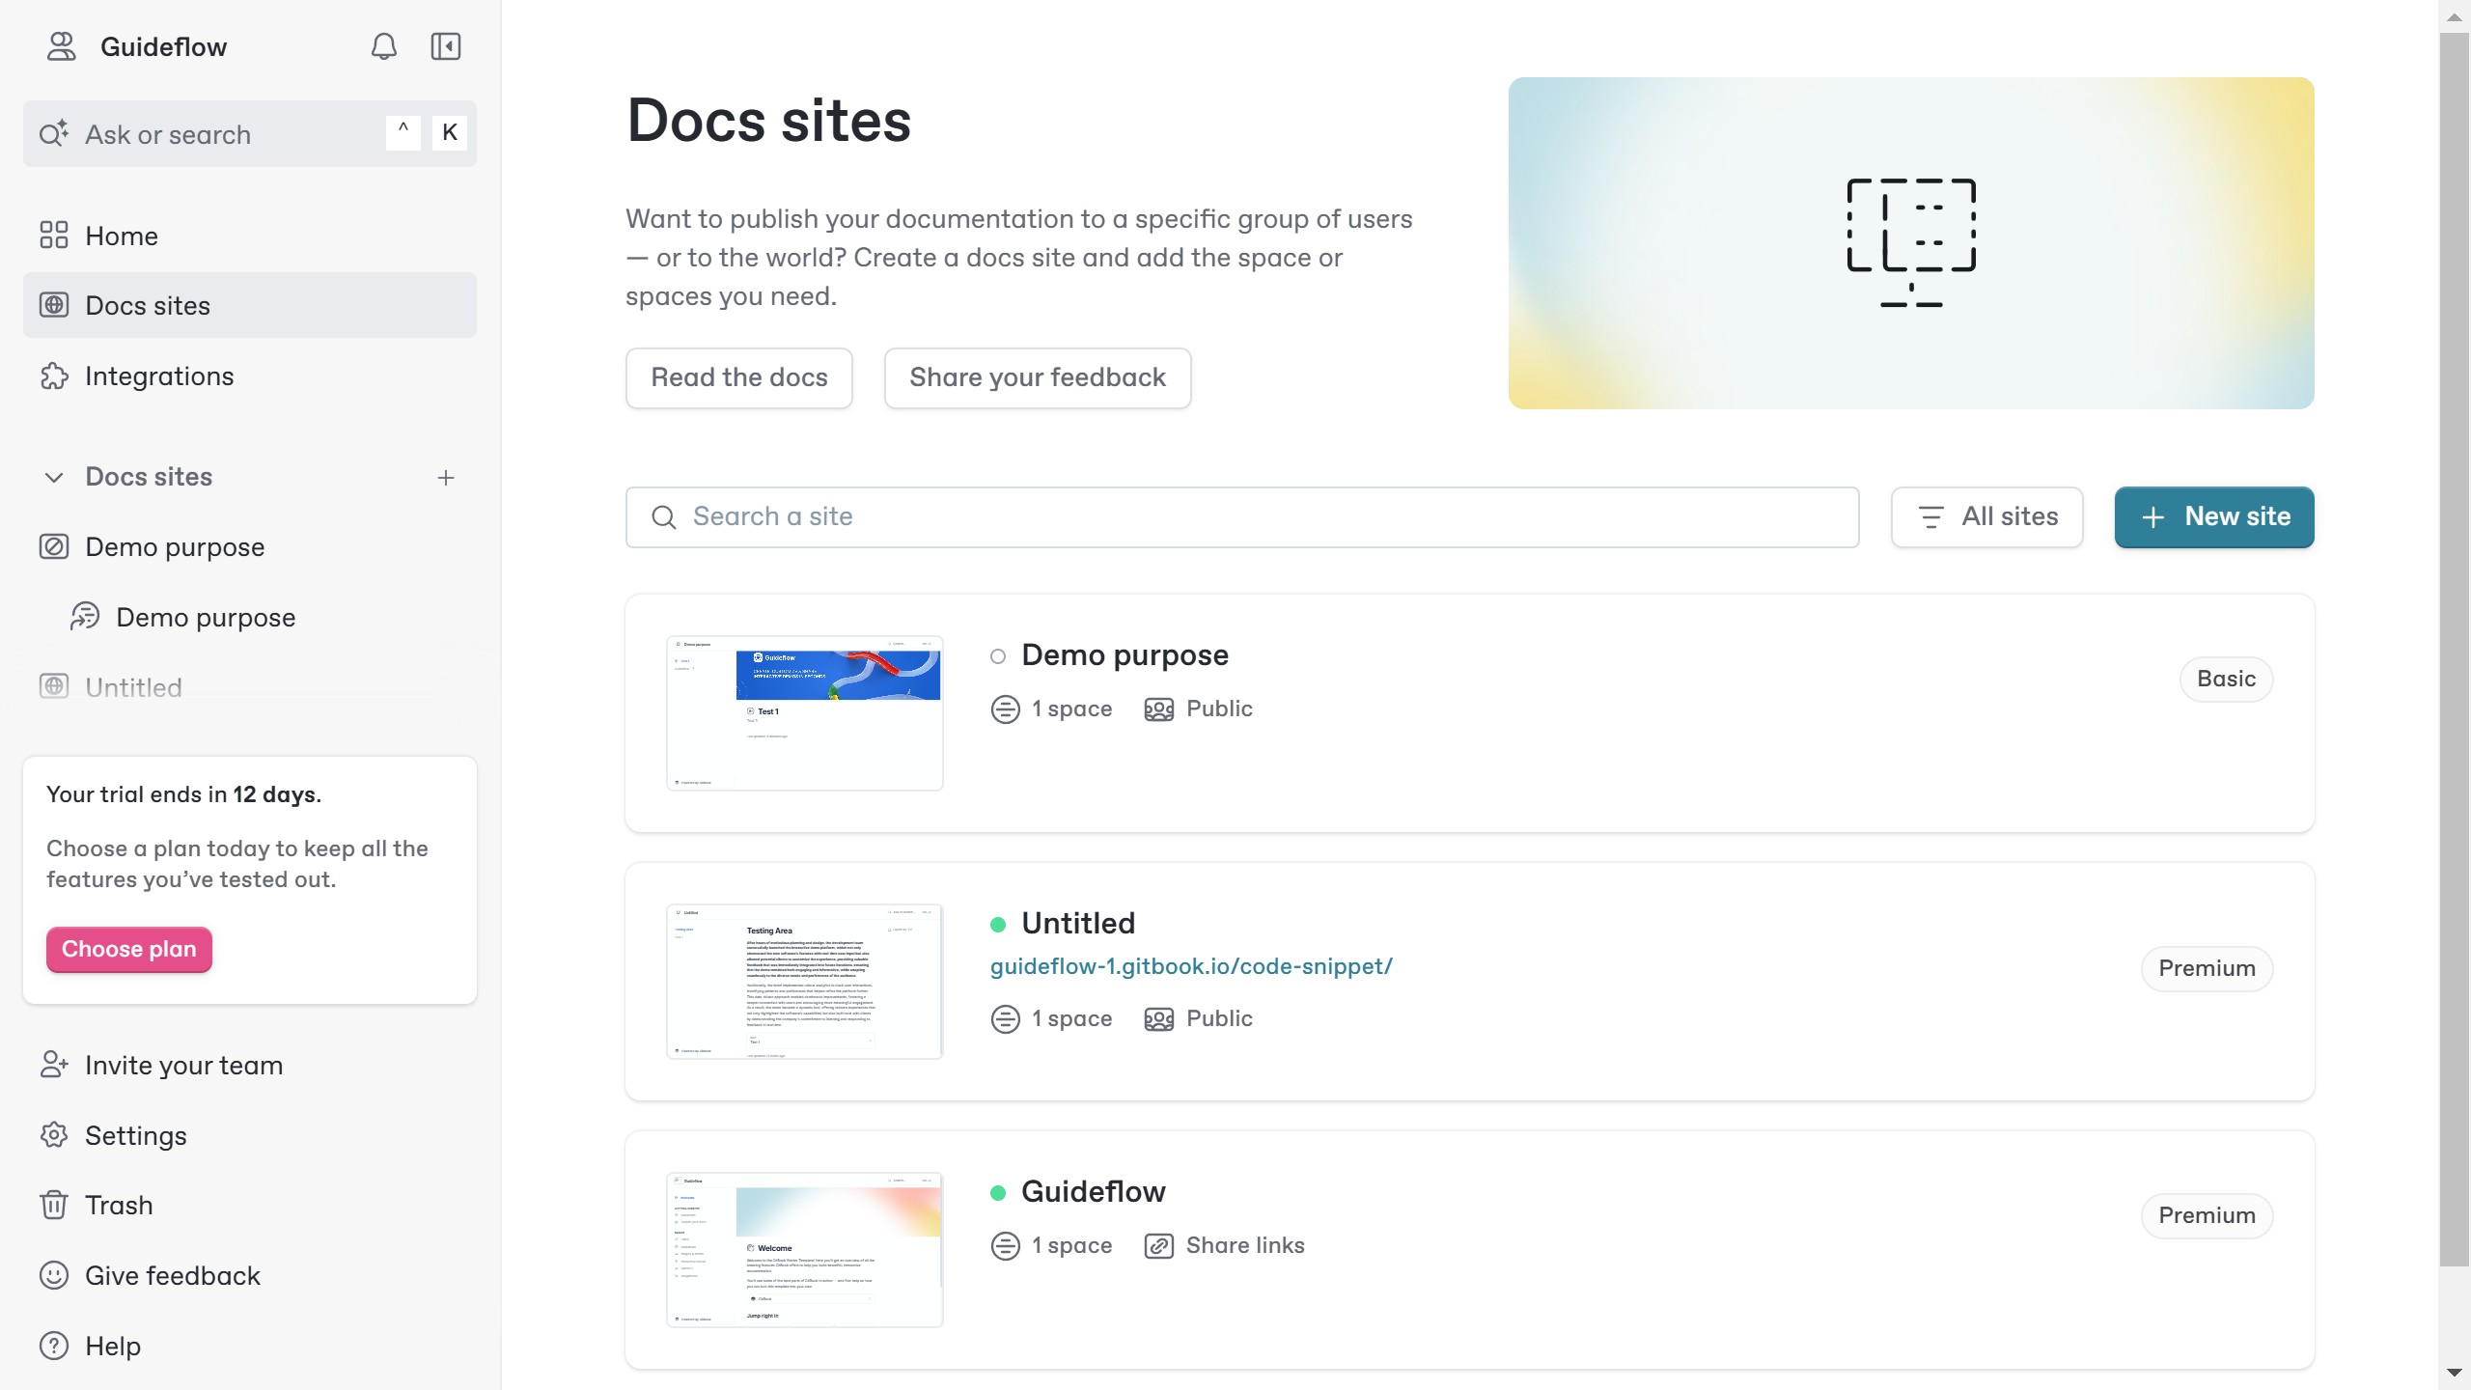Create a New site

coord(2214,517)
